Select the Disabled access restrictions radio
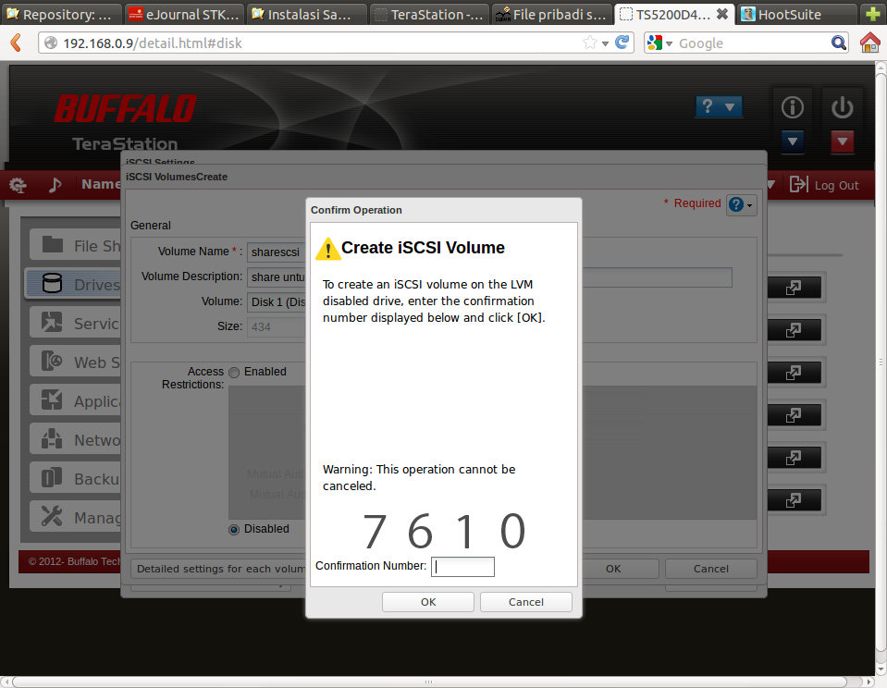This screenshot has height=688, width=887. pyautogui.click(x=234, y=529)
